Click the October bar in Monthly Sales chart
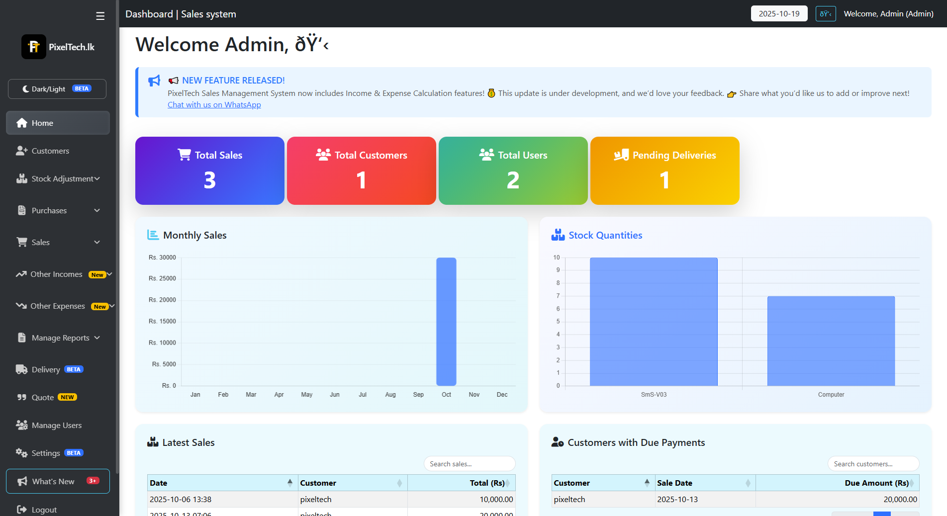Image resolution: width=947 pixels, height=516 pixels. tap(446, 321)
